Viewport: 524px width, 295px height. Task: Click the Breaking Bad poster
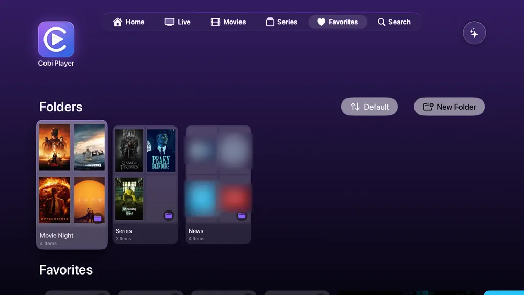(129, 199)
